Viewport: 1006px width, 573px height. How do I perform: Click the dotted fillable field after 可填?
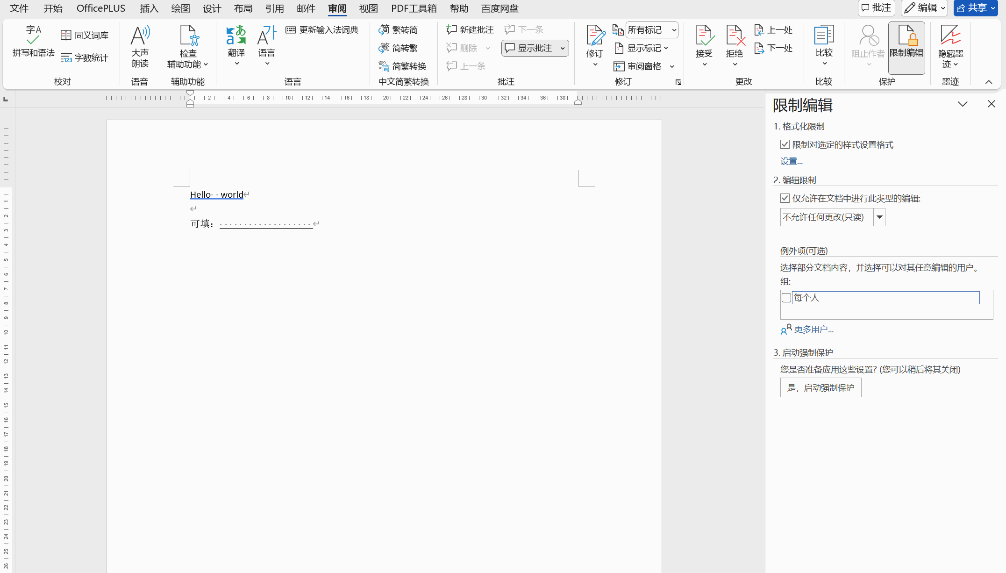[266, 224]
